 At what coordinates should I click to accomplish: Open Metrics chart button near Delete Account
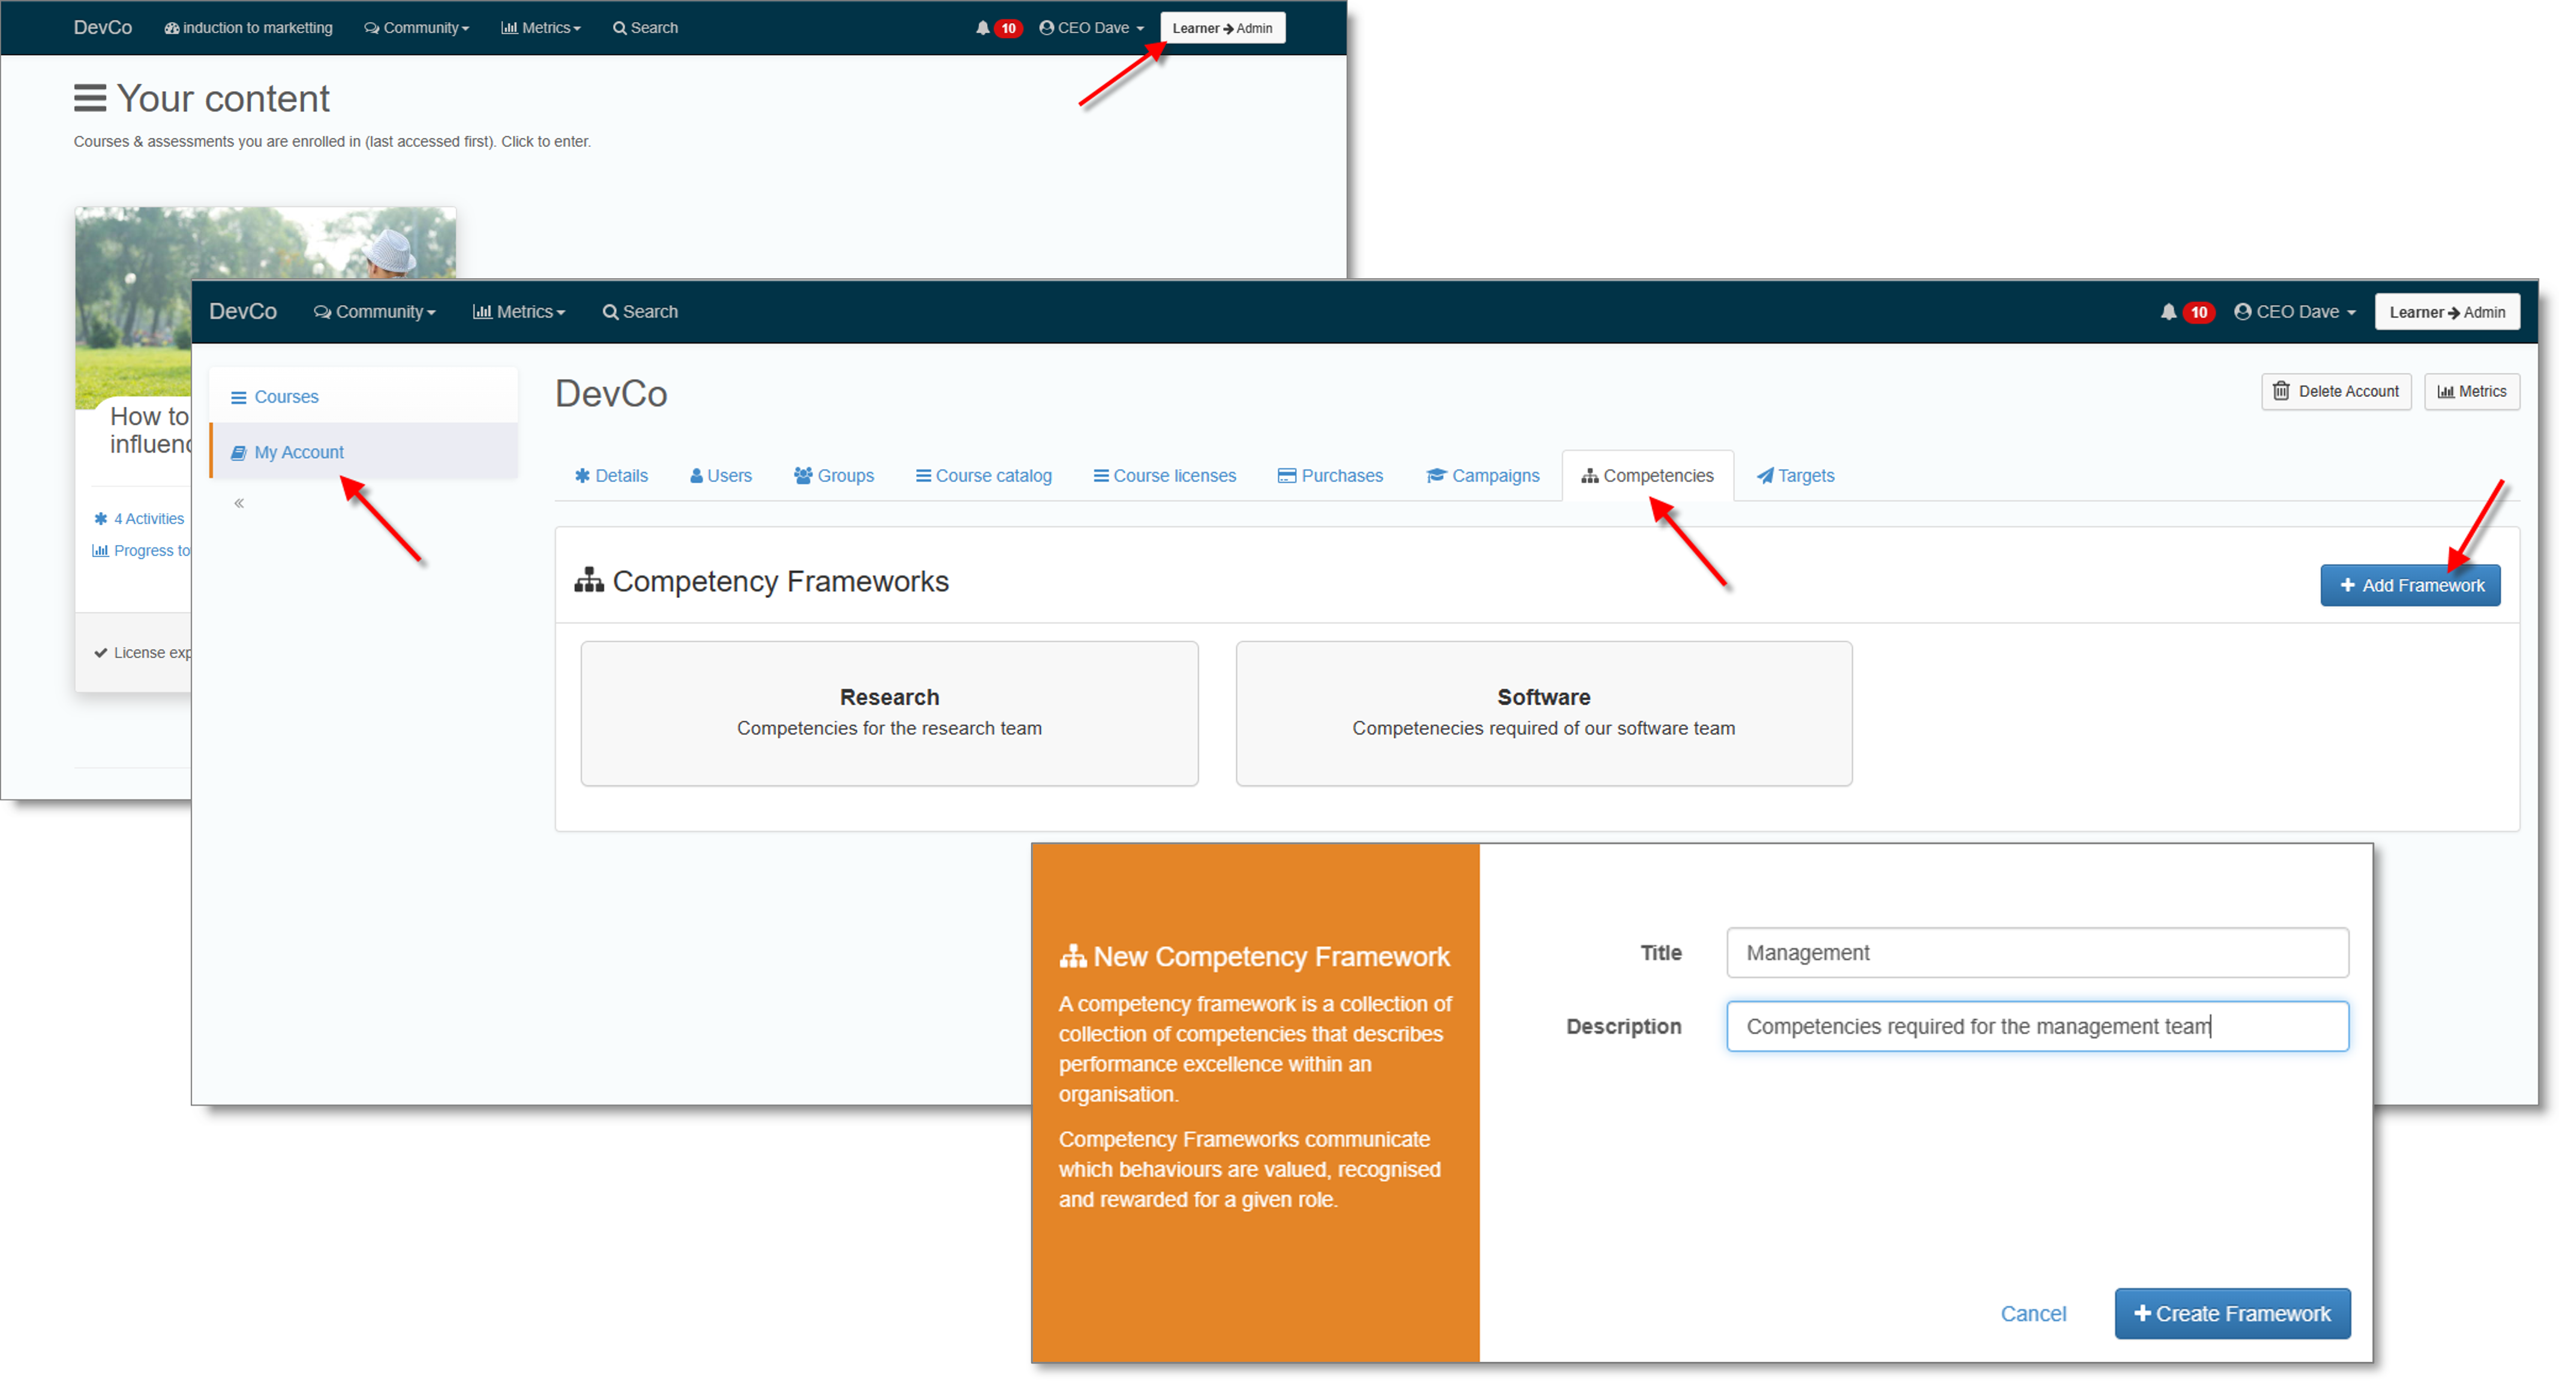point(2471,391)
